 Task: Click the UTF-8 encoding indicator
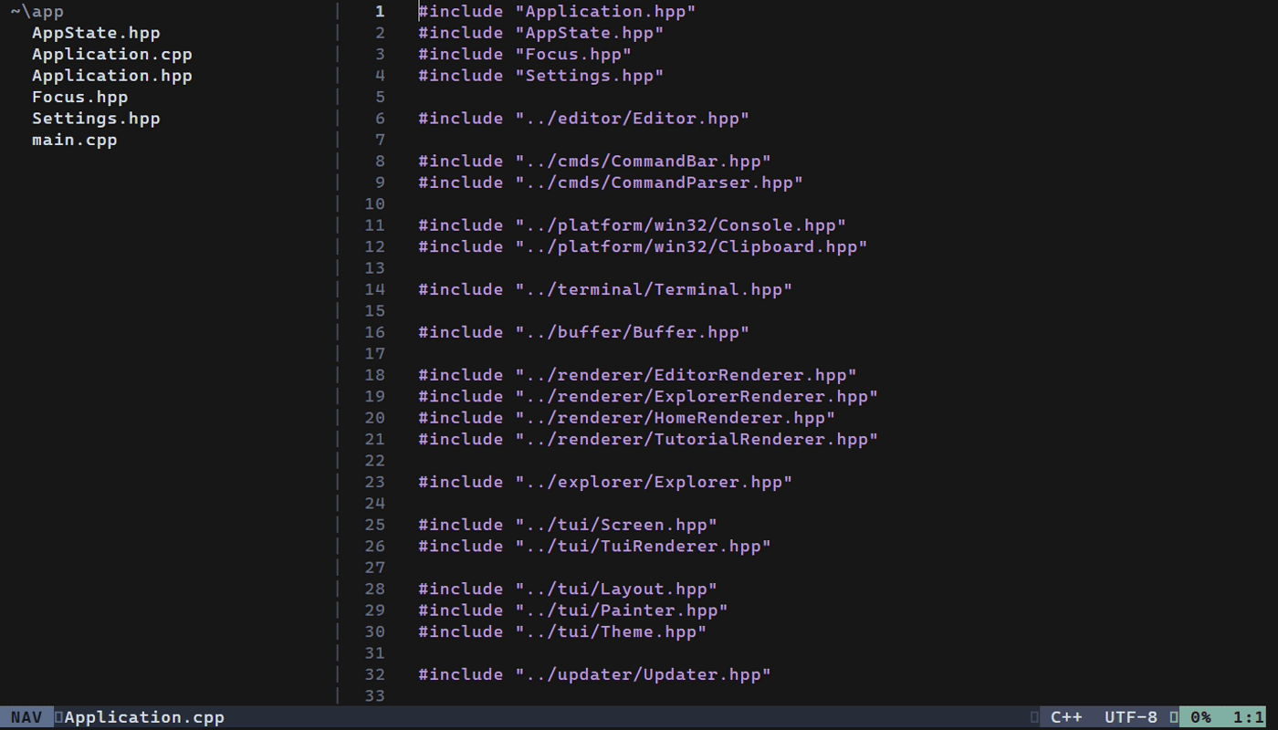(x=1131, y=717)
